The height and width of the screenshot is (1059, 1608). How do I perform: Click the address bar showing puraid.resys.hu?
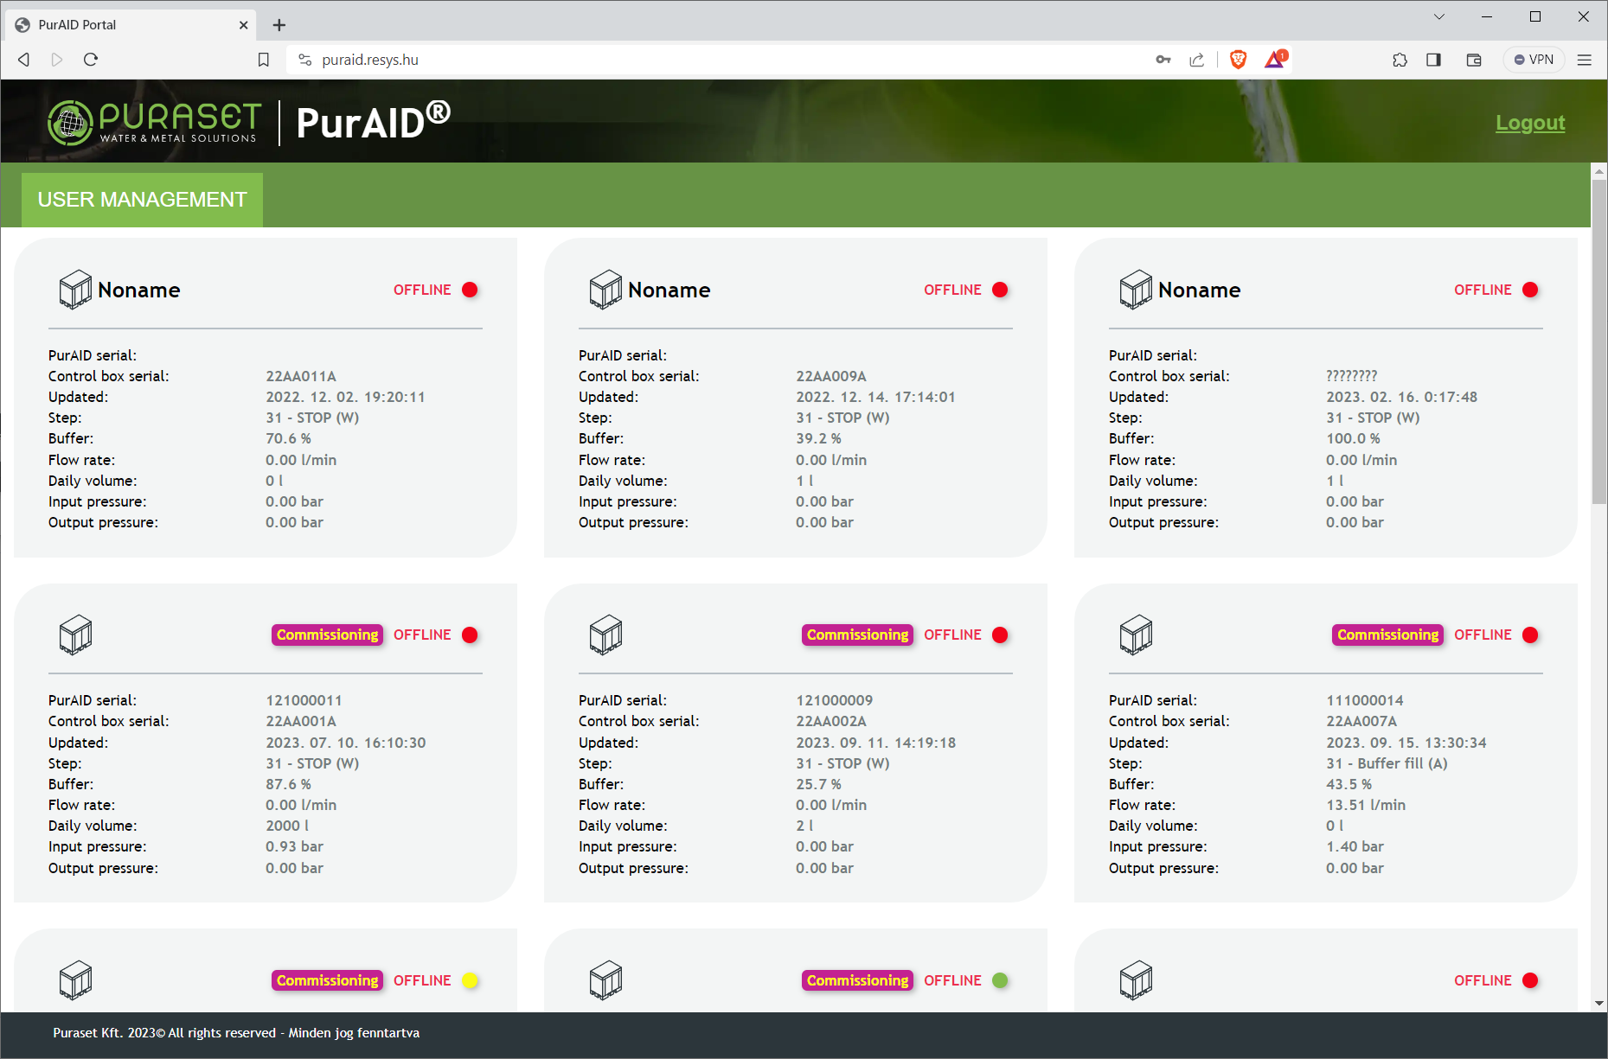(692, 60)
